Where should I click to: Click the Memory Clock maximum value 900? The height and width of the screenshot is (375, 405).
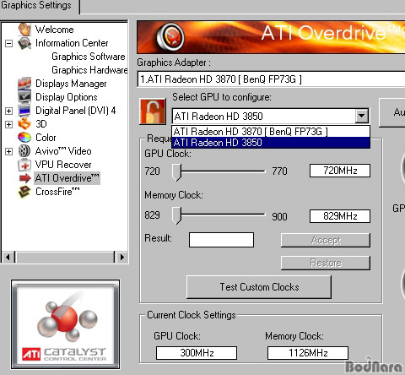tap(279, 216)
